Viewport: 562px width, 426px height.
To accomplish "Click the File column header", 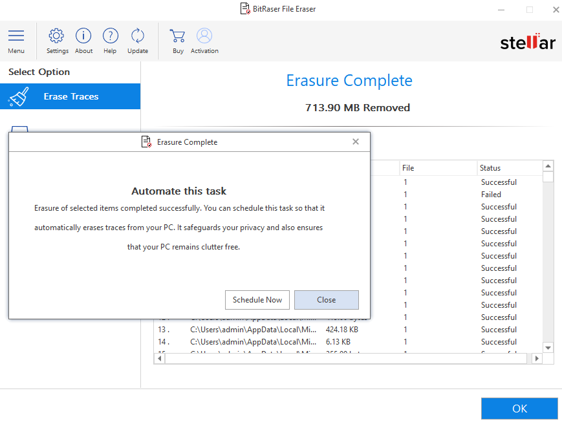I will 438,168.
